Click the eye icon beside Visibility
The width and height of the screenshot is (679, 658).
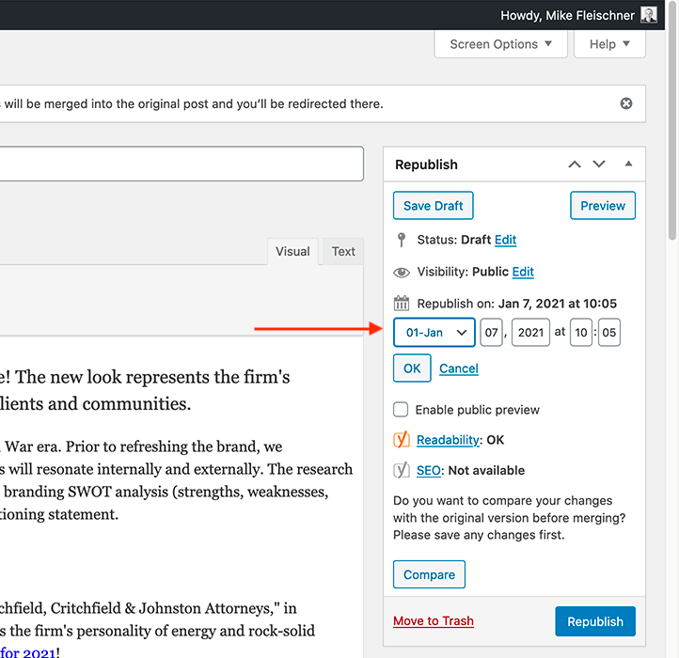402,272
